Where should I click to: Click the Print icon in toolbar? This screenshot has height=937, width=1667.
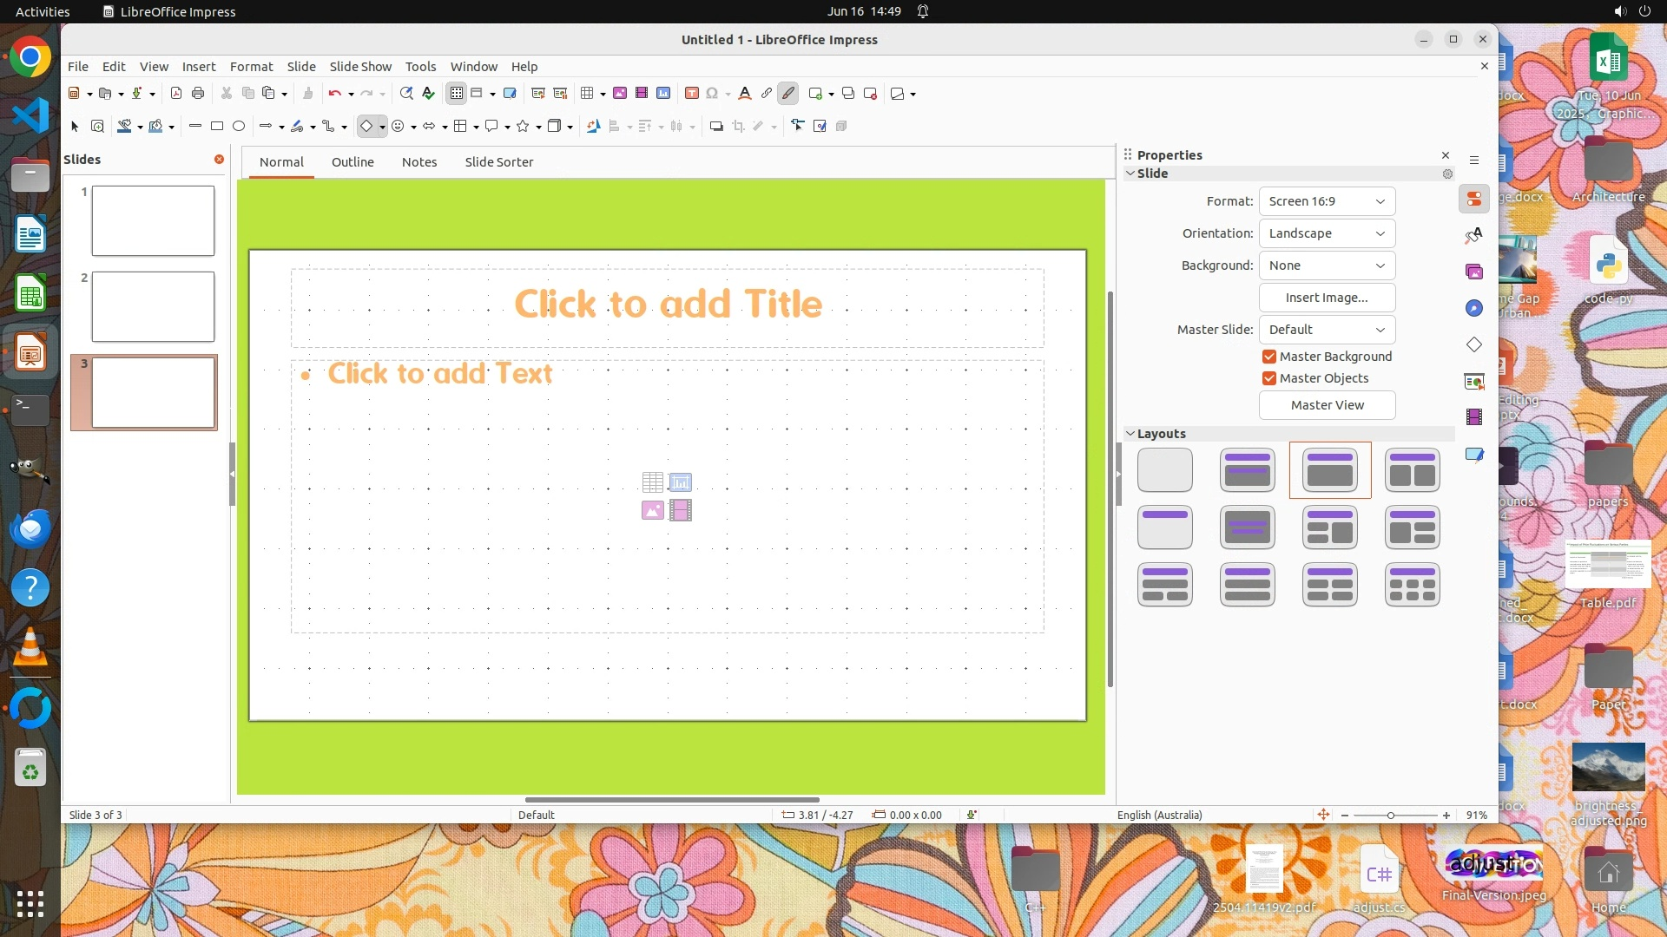(198, 94)
